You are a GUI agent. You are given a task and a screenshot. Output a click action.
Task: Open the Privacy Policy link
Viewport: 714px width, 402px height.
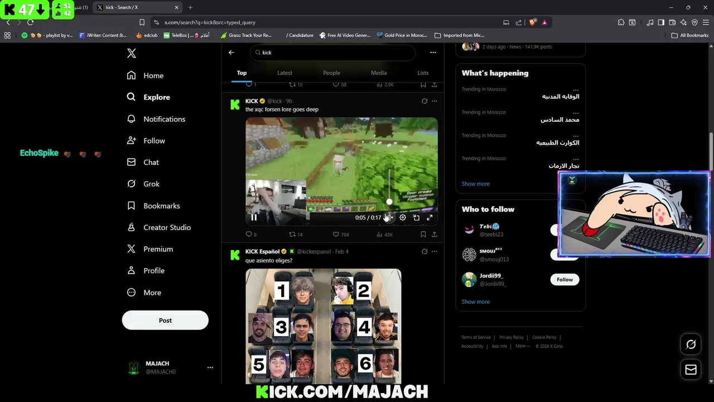pyautogui.click(x=512, y=337)
